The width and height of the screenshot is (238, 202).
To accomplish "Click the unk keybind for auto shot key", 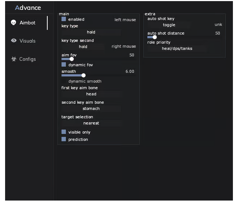I will 218,25.
